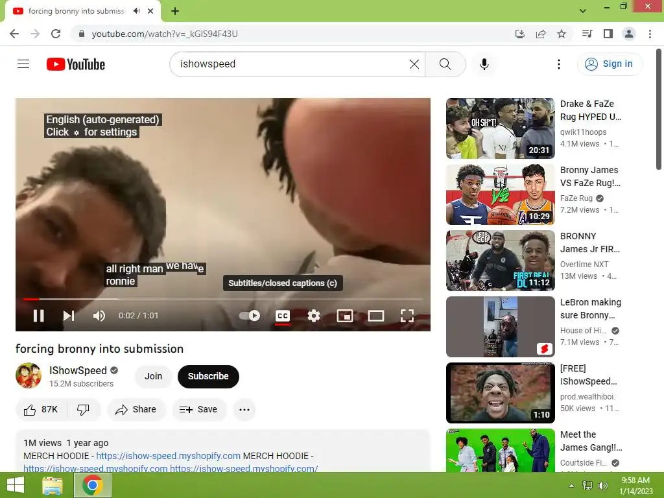Mute the video player volume
The width and height of the screenshot is (664, 498).
pyautogui.click(x=99, y=316)
